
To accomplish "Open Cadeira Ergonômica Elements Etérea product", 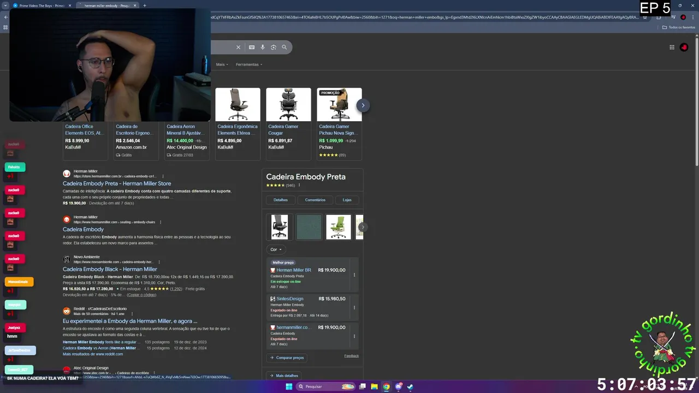I will [238, 130].
